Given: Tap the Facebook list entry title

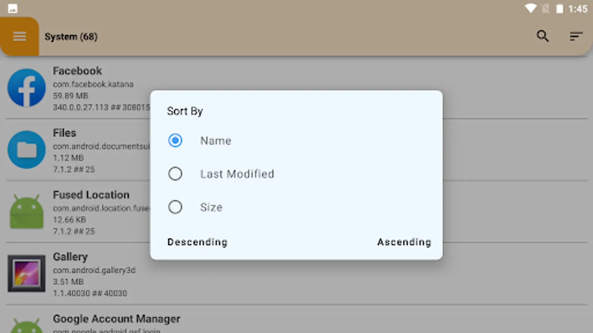Looking at the screenshot, I should point(77,71).
